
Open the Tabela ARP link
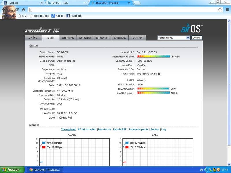click(x=120, y=129)
